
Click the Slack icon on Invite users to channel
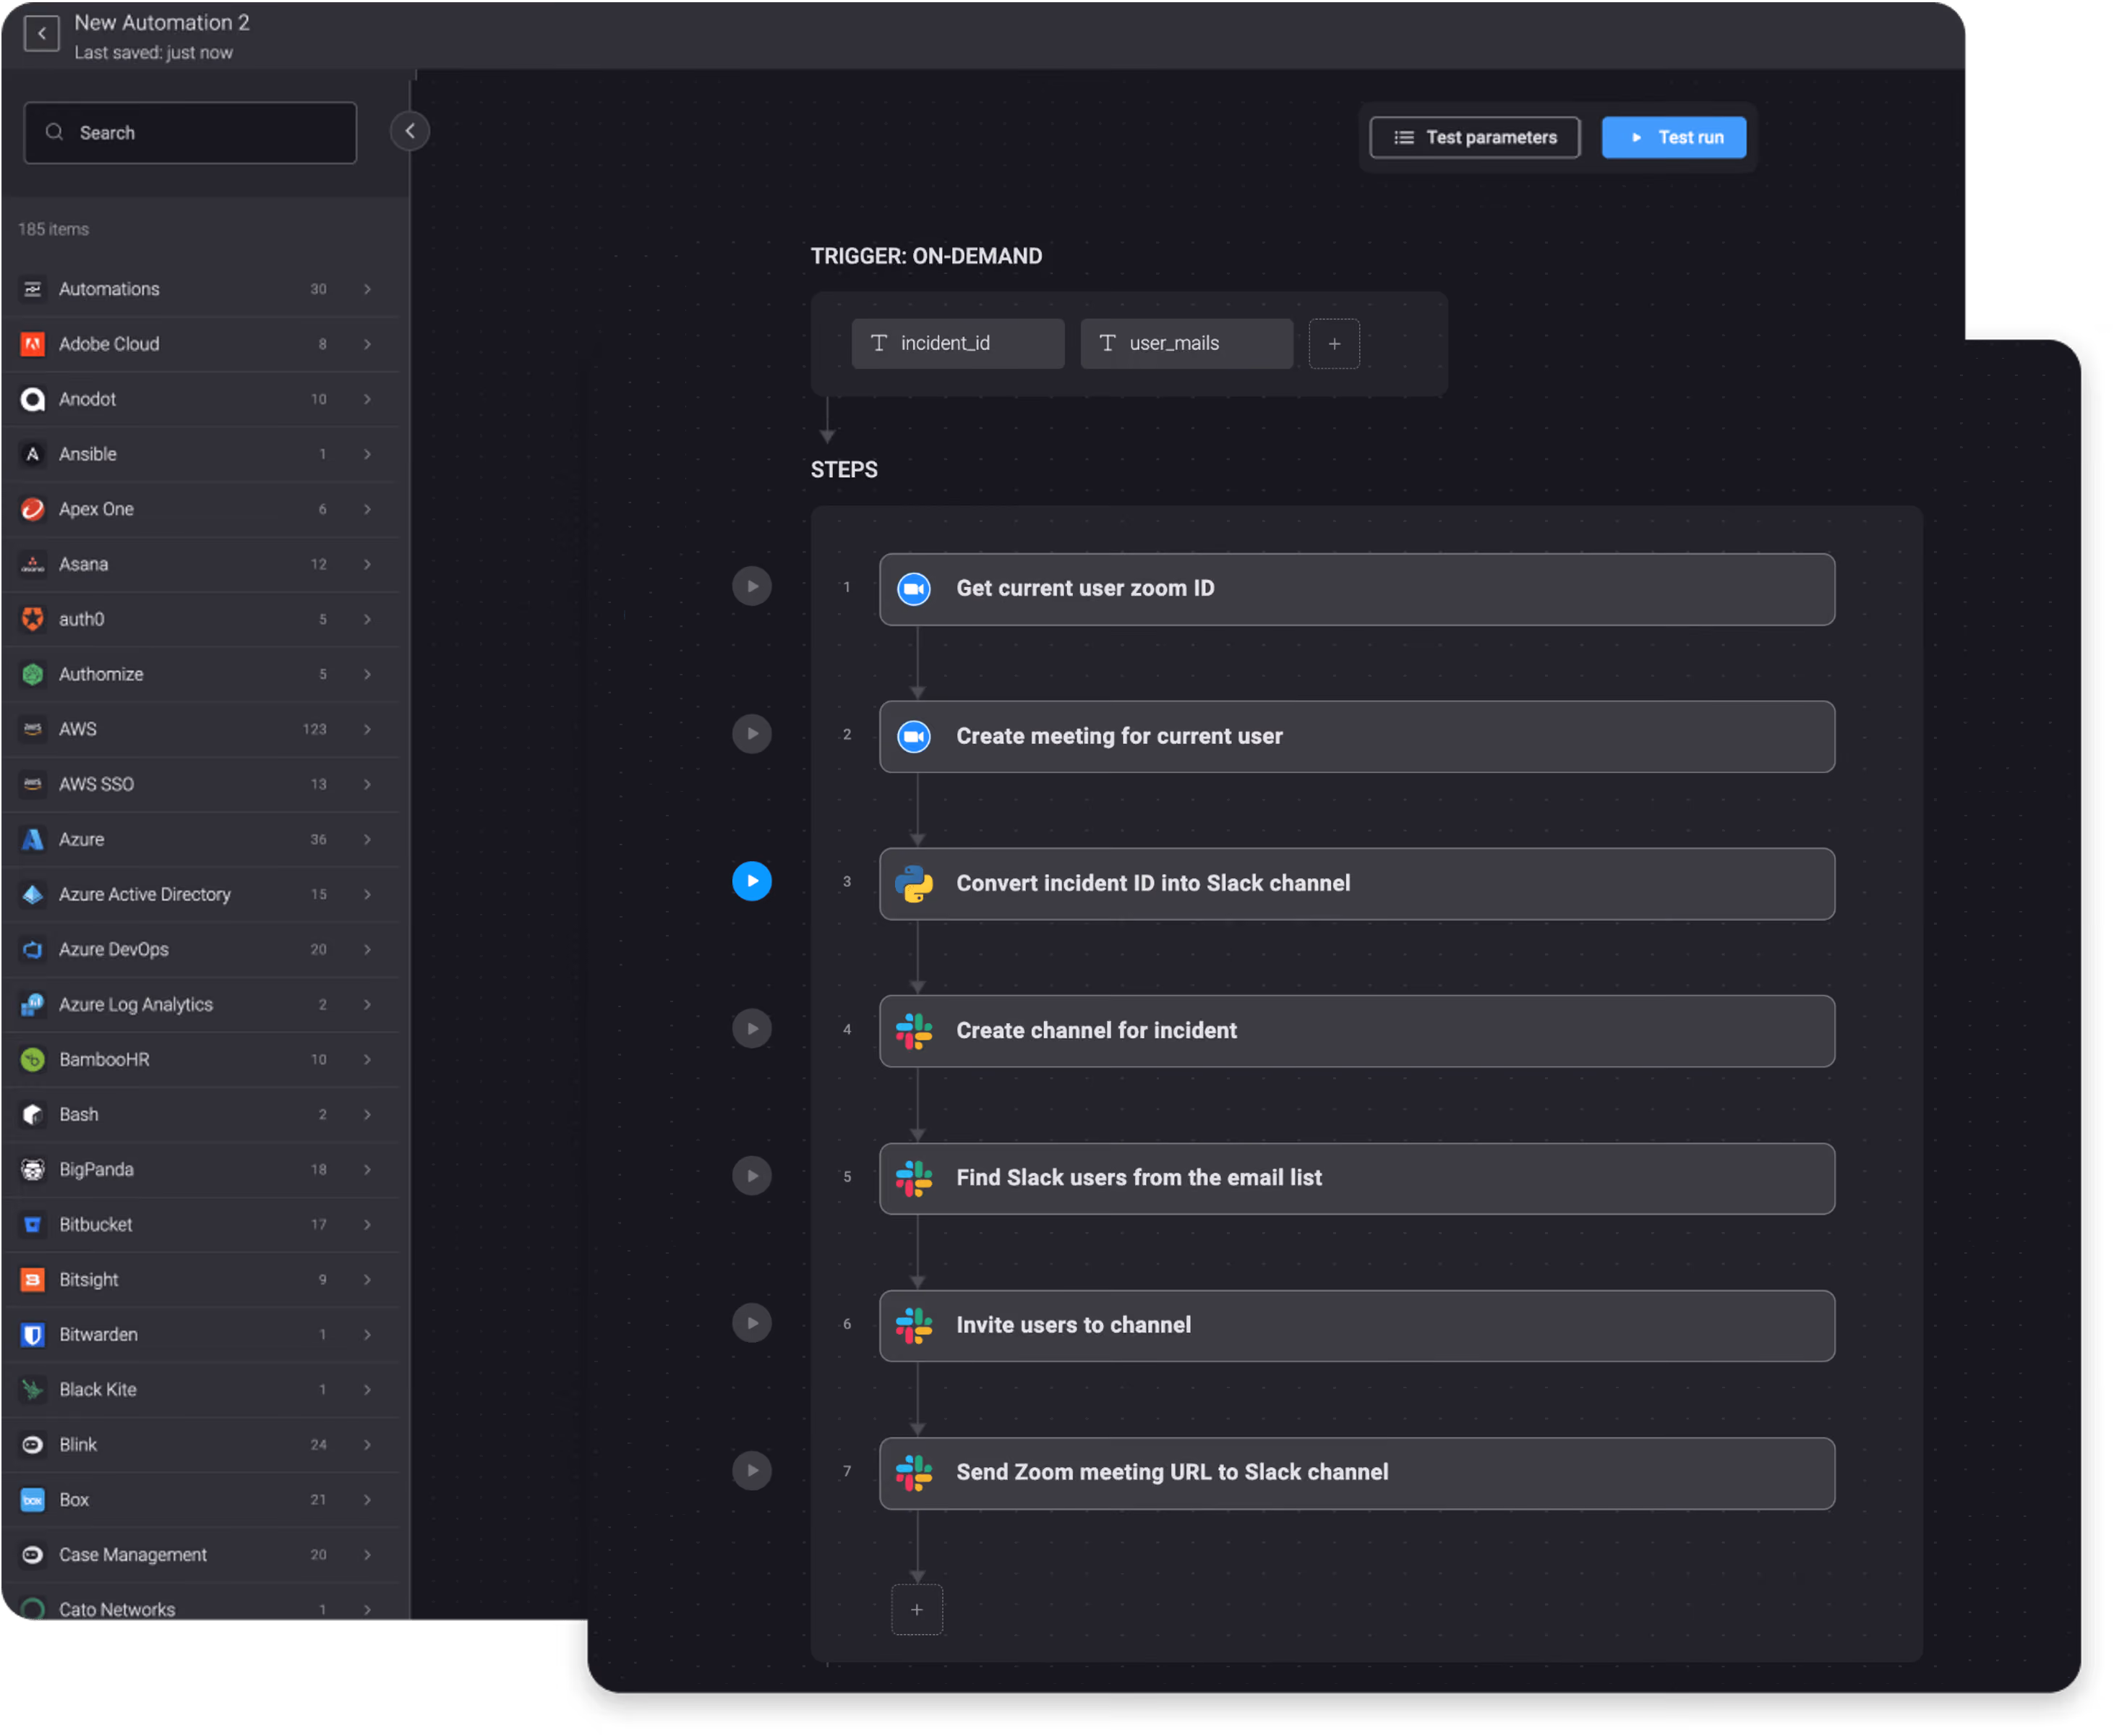click(915, 1327)
